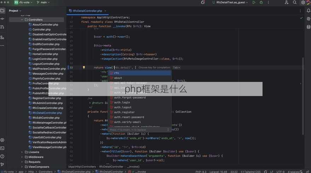This screenshot has width=311, height=173.
Task: Run RfcDetailTest with play icon
Action: 254,2
